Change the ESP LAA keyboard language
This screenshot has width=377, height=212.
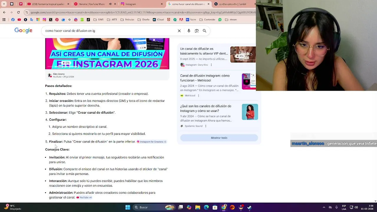344,207
